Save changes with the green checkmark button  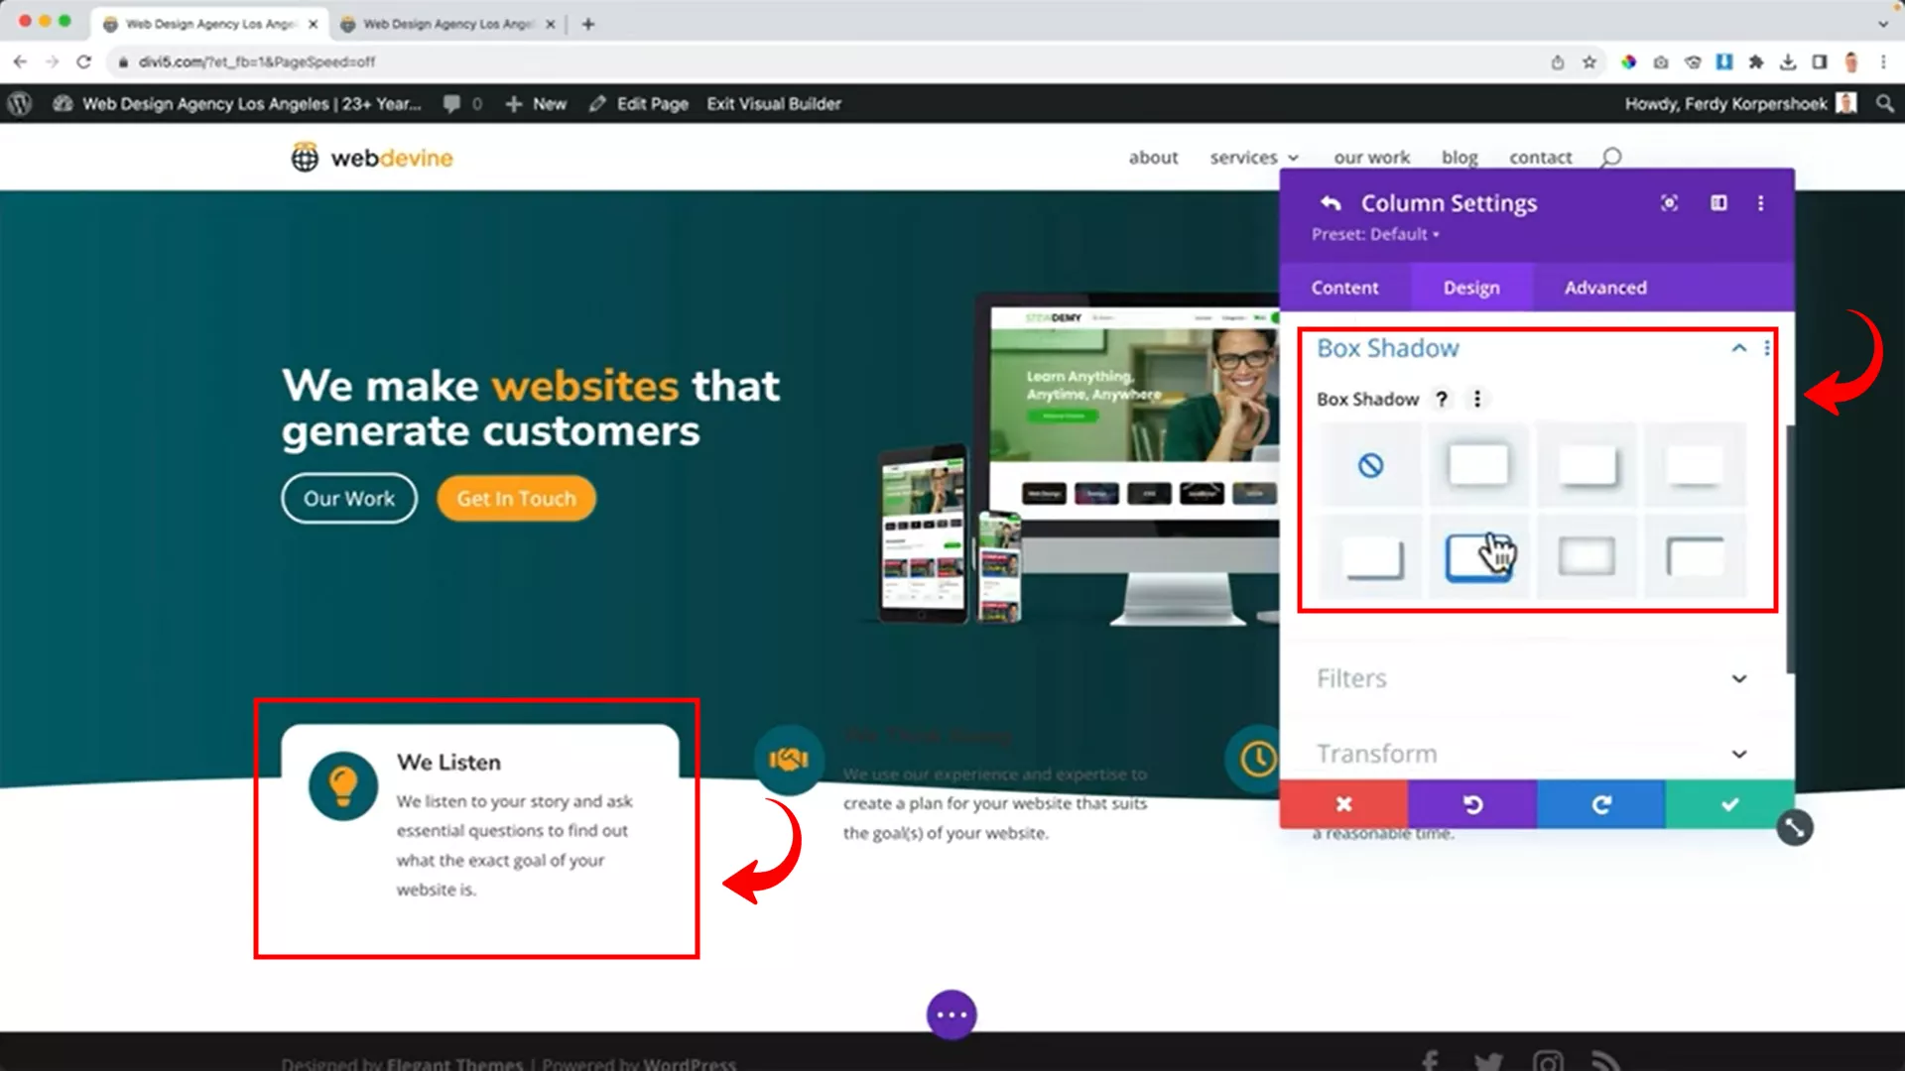(1729, 804)
